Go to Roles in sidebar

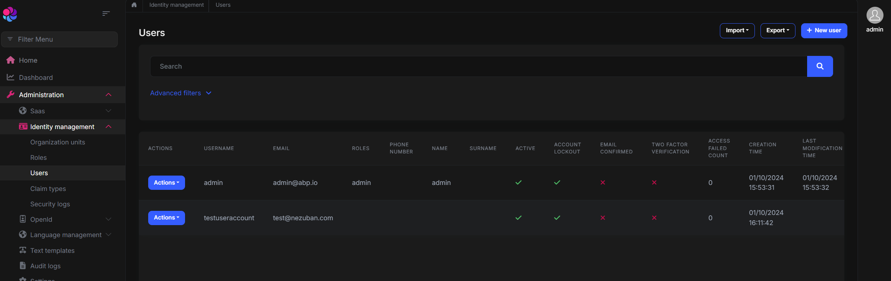38,158
